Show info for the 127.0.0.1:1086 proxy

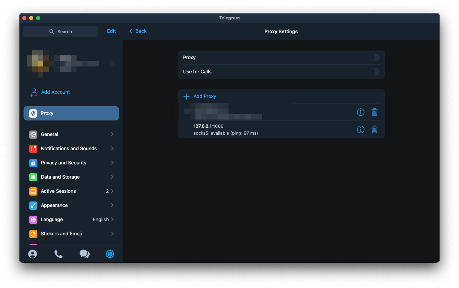361,129
